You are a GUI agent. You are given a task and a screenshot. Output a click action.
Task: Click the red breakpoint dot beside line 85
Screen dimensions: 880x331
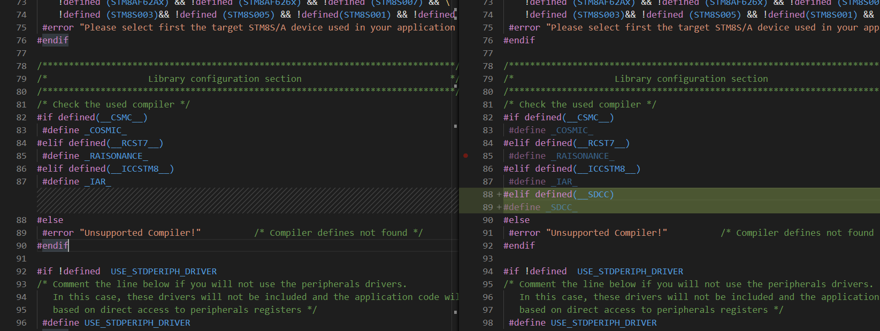[x=465, y=156]
